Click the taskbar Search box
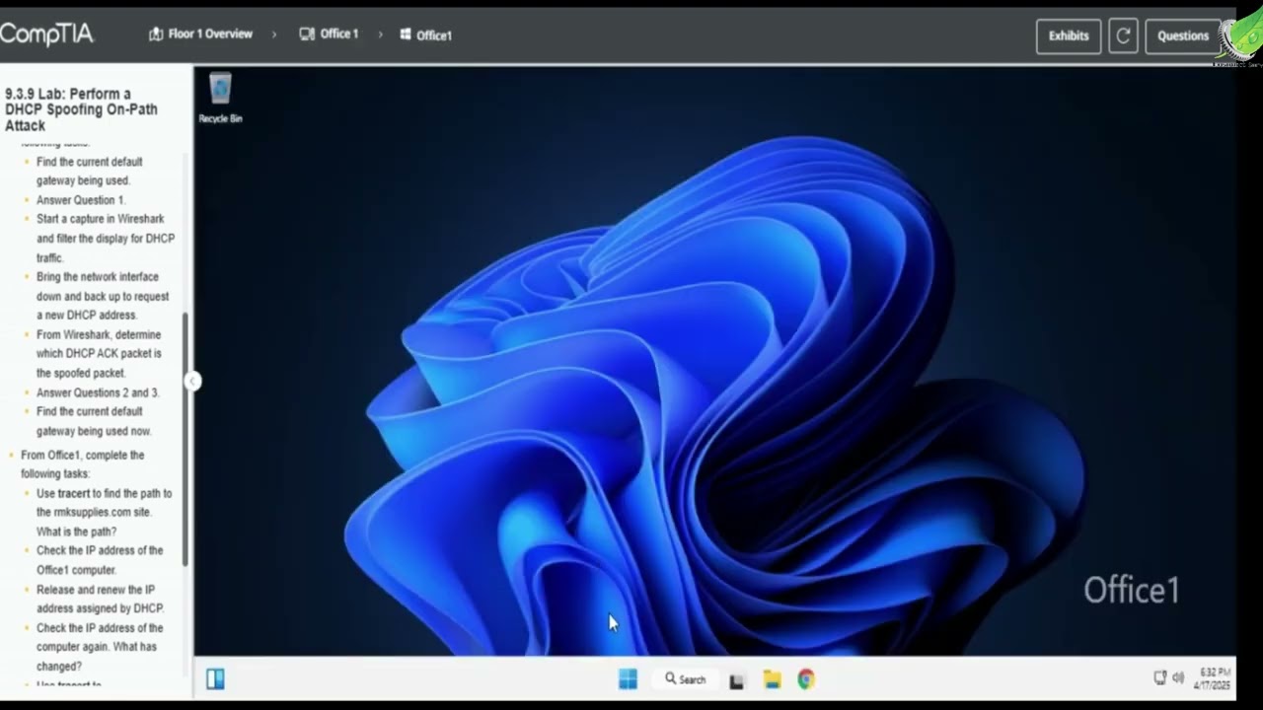Viewport: 1263px width, 710px height. pyautogui.click(x=686, y=679)
